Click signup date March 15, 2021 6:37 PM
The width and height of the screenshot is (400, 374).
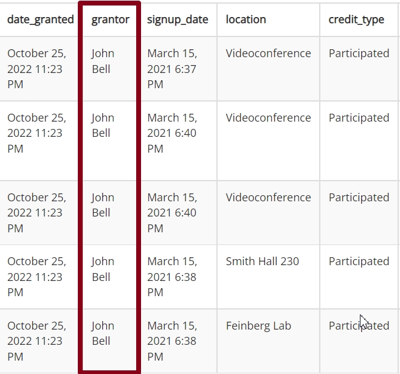click(x=172, y=69)
